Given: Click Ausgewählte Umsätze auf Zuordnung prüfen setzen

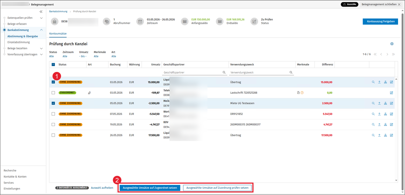Looking at the screenshot, I should [217, 188].
